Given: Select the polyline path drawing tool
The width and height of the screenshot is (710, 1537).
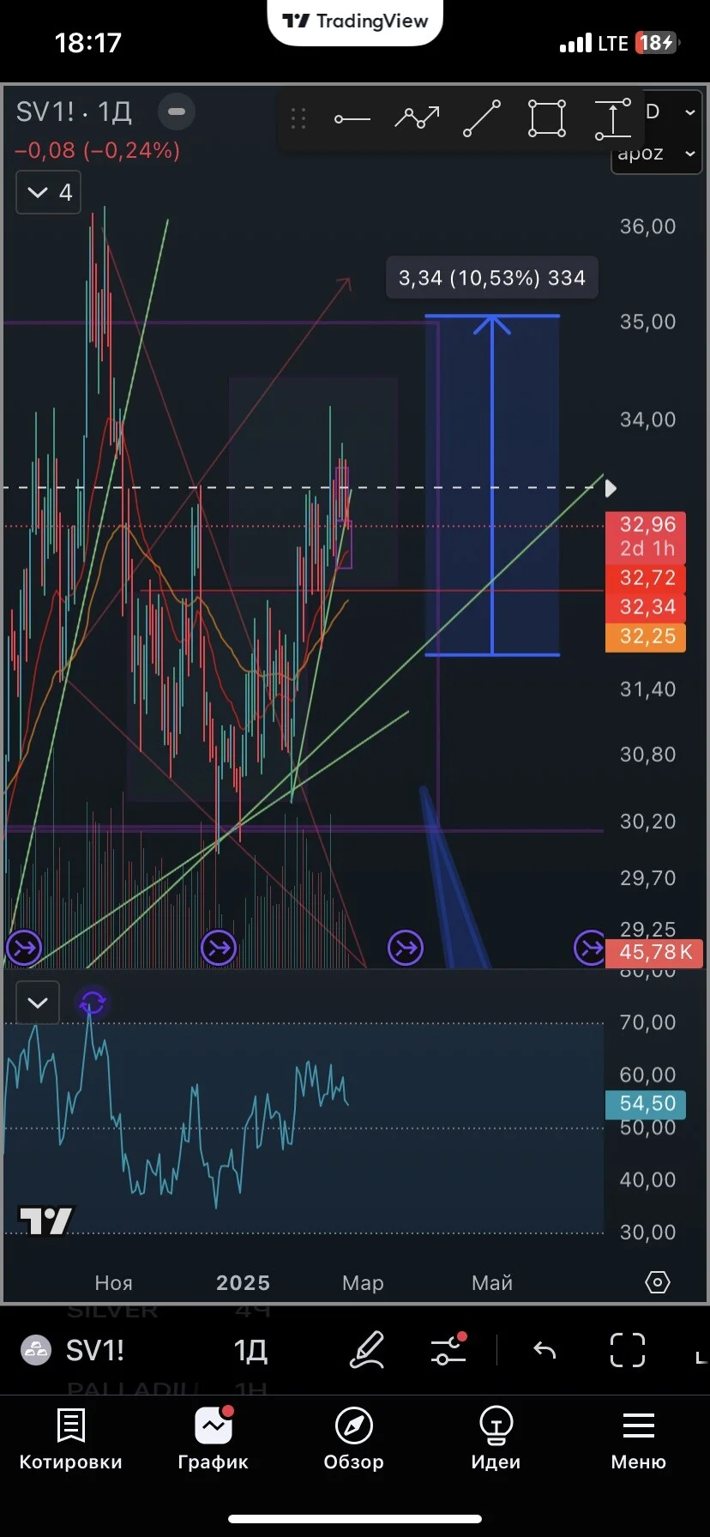Looking at the screenshot, I should click(x=417, y=118).
